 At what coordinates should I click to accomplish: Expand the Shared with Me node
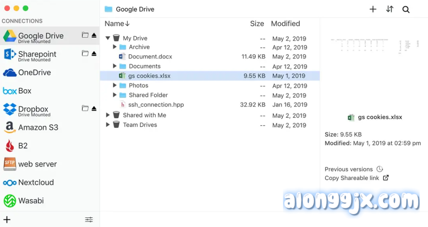tap(108, 115)
